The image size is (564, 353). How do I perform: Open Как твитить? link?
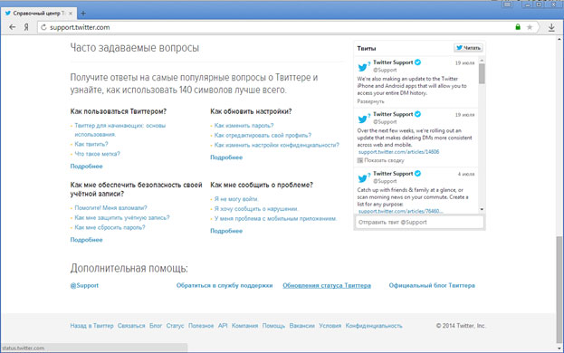pyautogui.click(x=91, y=144)
